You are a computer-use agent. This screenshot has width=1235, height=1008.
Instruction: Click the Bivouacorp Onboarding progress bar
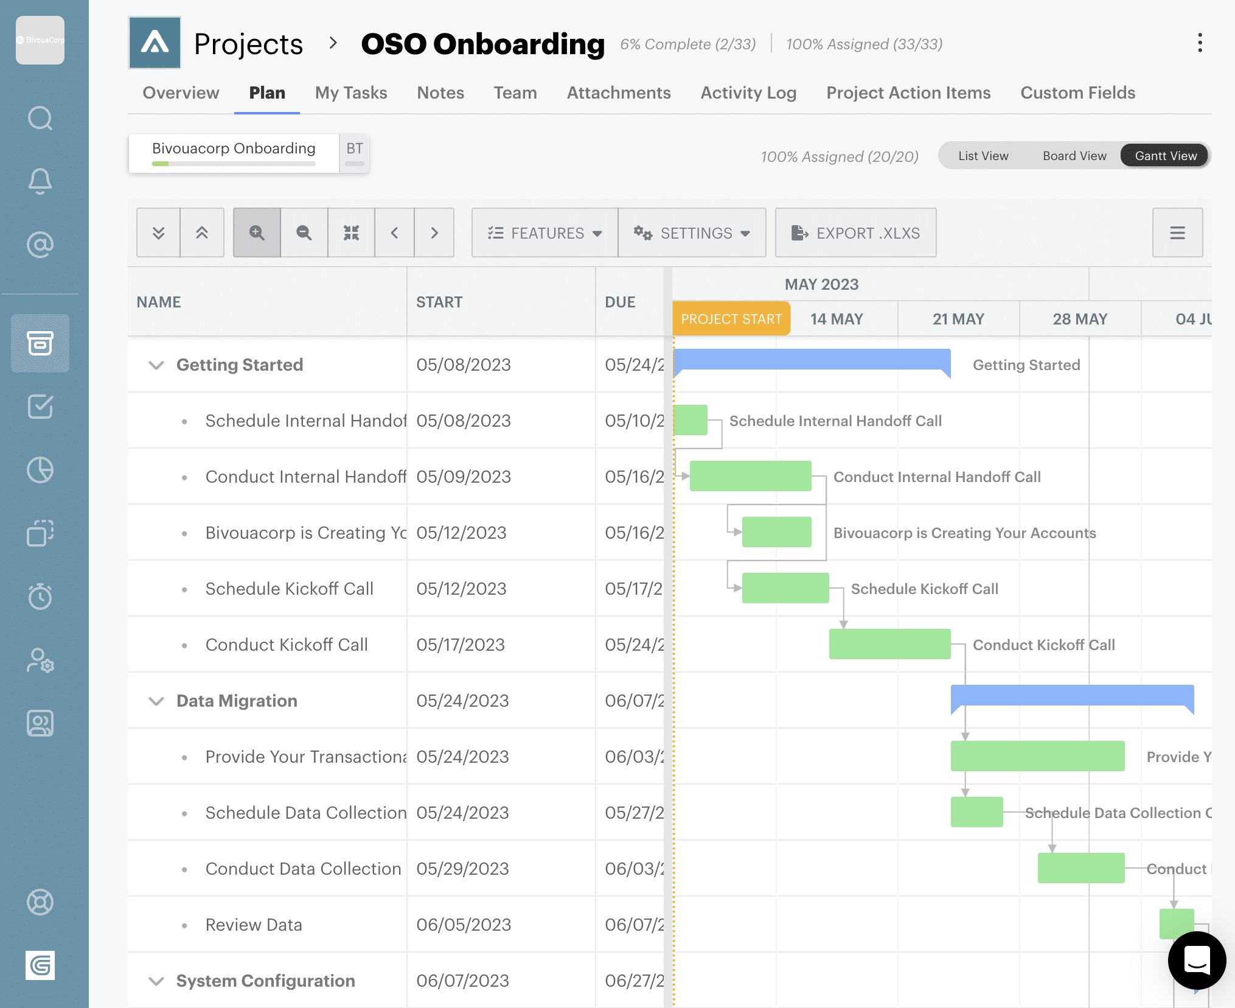click(233, 163)
